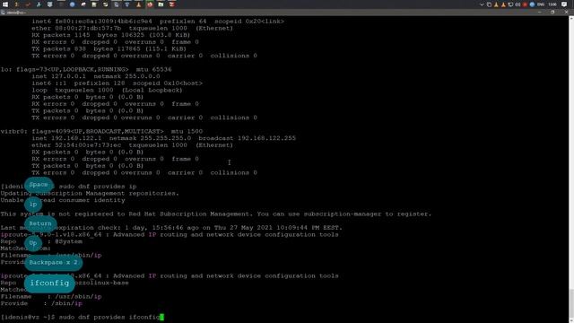Click 'inet 127.0.0.1 netmask 255.0.0.0' line
The image size is (574, 323).
pyautogui.click(x=96, y=76)
